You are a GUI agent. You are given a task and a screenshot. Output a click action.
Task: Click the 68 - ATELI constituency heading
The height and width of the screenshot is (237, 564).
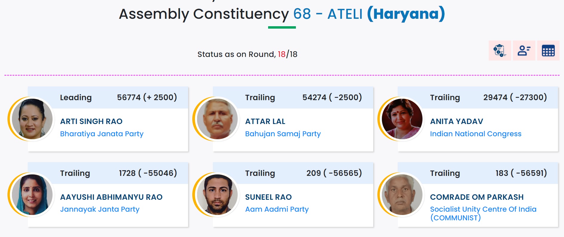pyautogui.click(x=328, y=14)
